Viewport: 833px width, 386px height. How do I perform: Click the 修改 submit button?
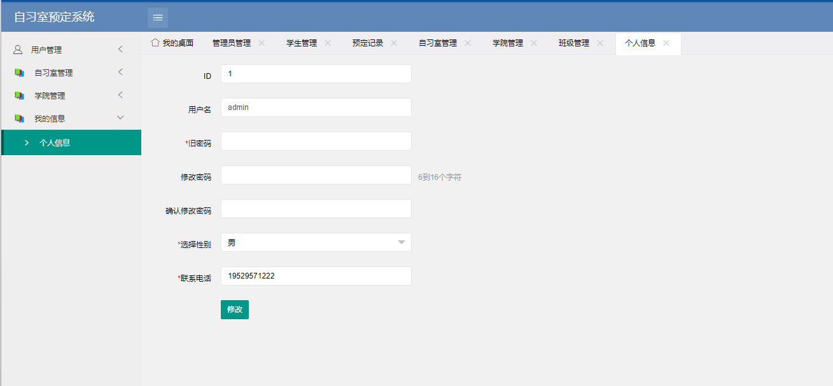coord(235,310)
